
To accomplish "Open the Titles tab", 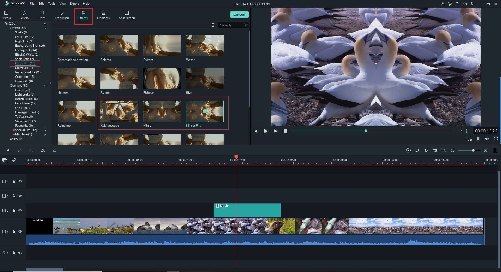I will [x=41, y=15].
